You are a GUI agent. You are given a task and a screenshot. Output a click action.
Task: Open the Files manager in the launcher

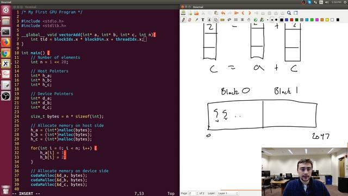[6, 21]
